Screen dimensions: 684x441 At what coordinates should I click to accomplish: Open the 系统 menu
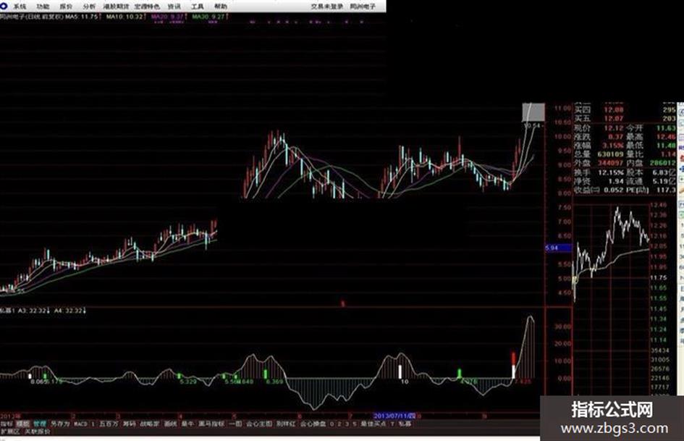click(x=20, y=7)
